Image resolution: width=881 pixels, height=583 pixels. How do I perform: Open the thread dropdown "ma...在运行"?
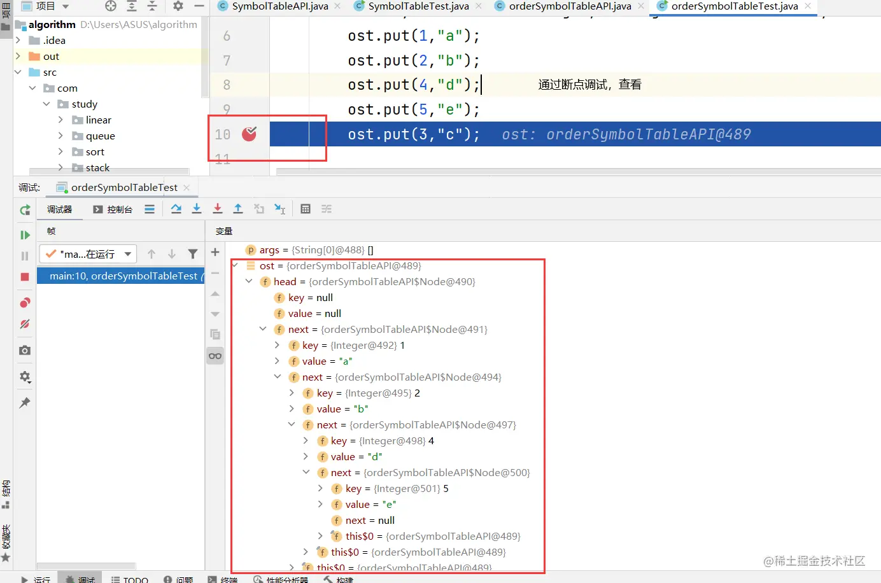click(88, 254)
